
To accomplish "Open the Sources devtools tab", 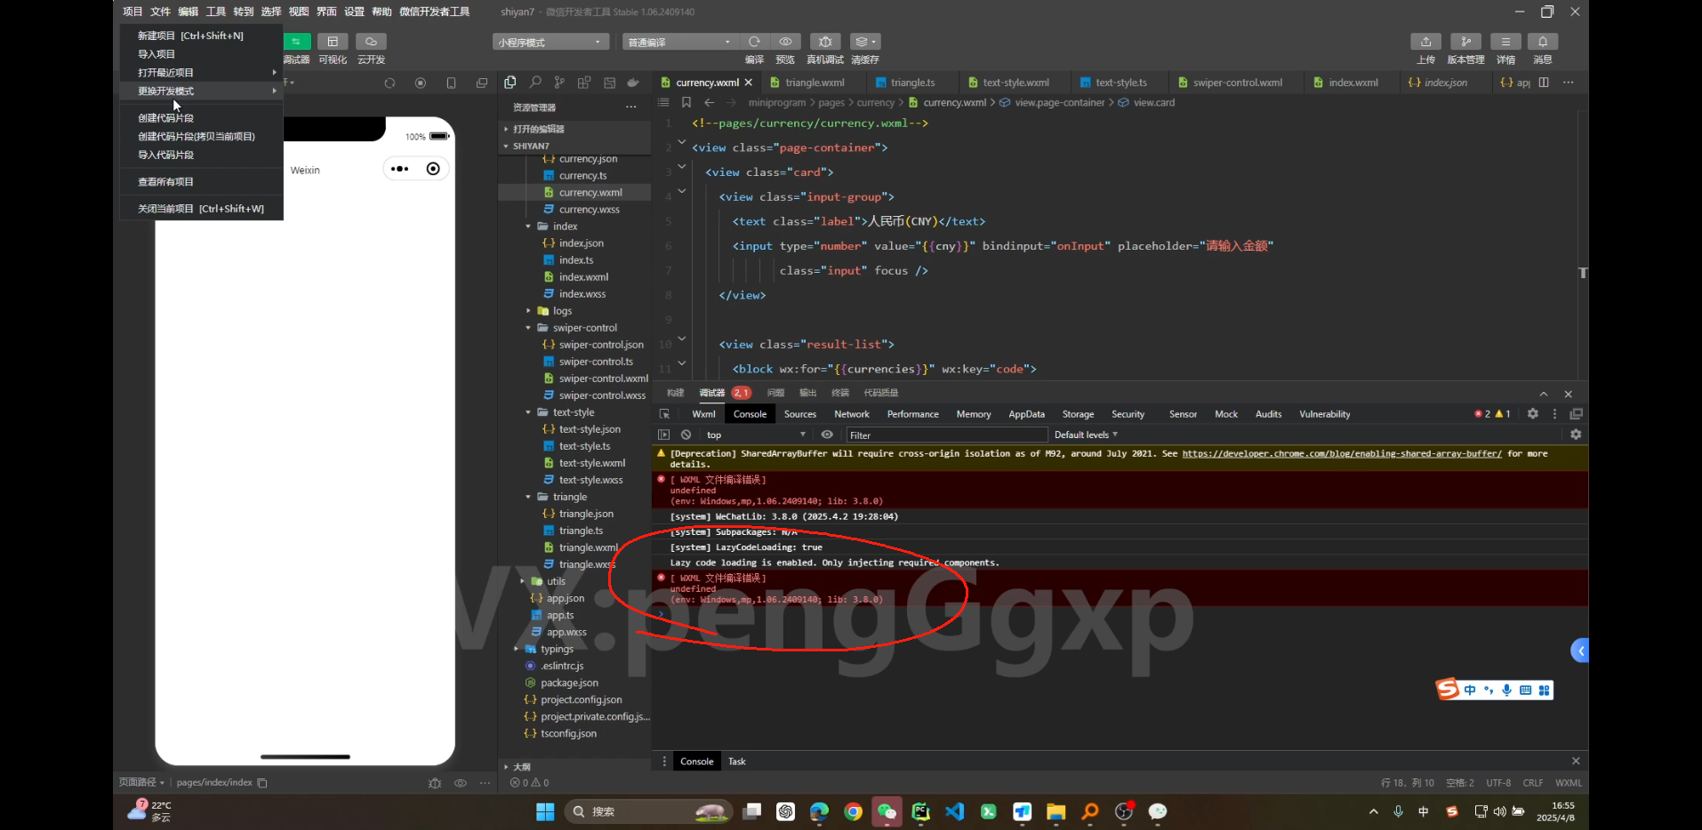I will [800, 414].
